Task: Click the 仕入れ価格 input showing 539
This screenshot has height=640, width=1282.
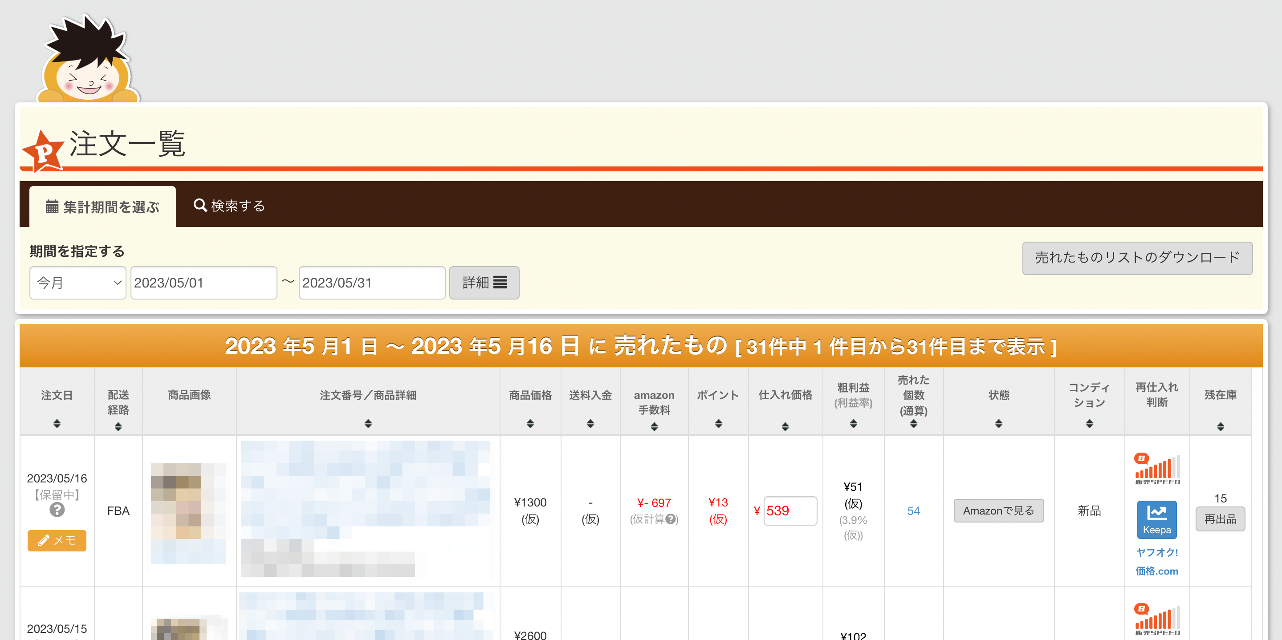Action: click(790, 510)
